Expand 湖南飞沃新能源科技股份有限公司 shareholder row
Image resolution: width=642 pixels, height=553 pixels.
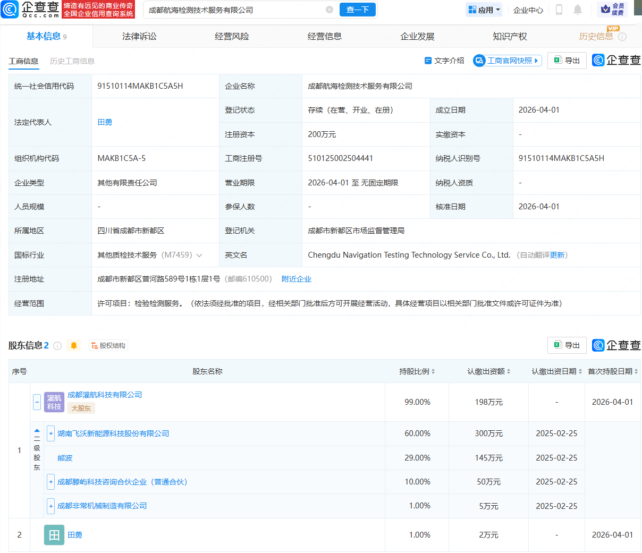coord(50,433)
